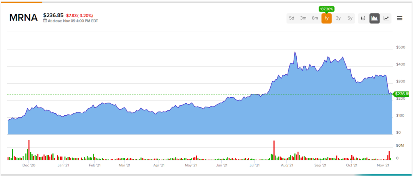Switch to line chart type

386,18
